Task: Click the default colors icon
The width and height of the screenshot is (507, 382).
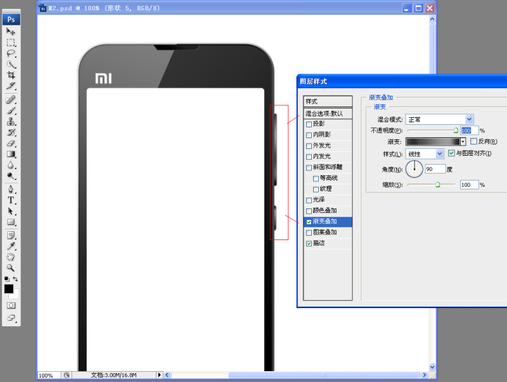Action: pyautogui.click(x=6, y=279)
